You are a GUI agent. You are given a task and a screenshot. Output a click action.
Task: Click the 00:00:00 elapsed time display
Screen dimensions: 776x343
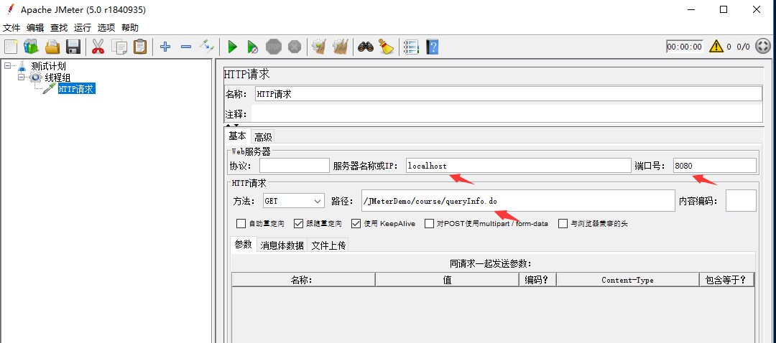685,47
